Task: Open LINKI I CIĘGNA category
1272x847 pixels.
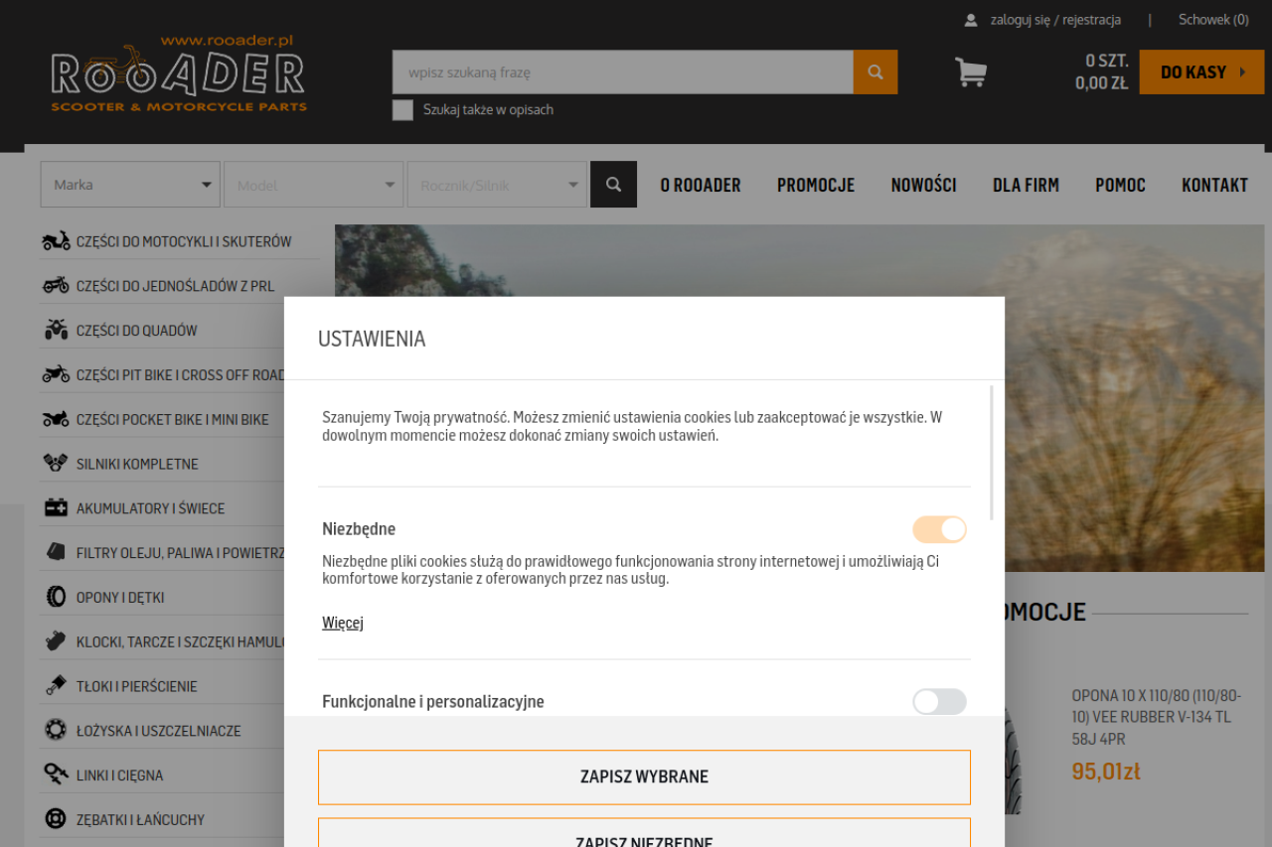Action: click(x=120, y=776)
